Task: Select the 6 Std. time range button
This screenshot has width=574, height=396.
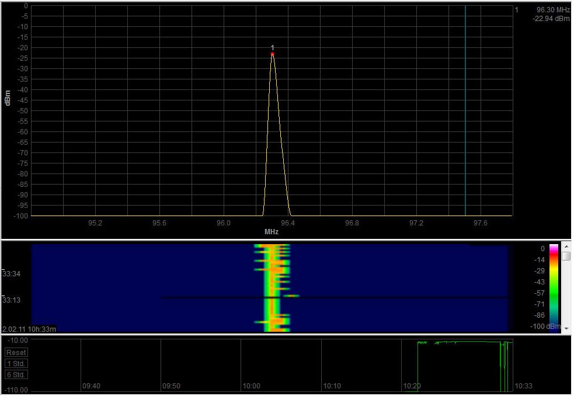Action: (16, 375)
